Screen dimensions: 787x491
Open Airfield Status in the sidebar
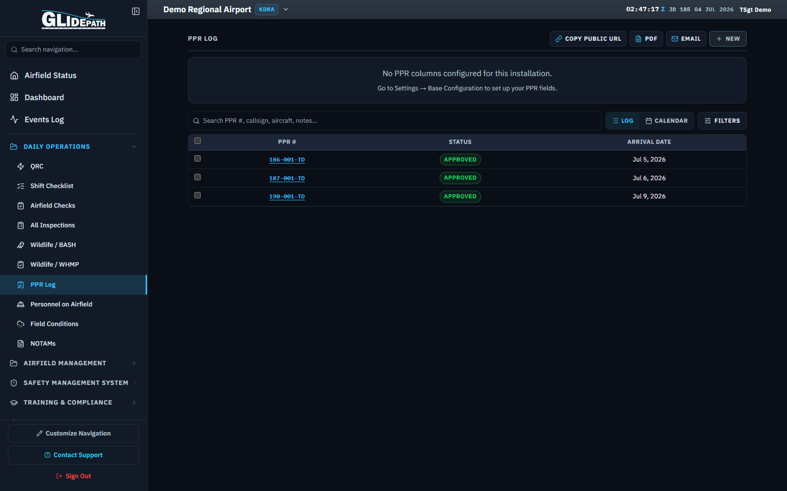click(x=73, y=76)
